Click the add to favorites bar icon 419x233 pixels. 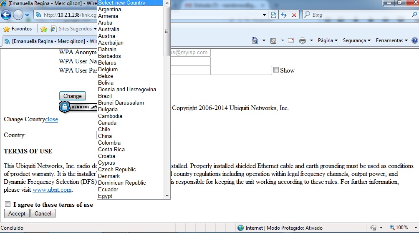click(44, 29)
